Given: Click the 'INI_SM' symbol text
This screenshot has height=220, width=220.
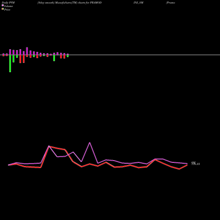Looking at the screenshot, I should (139, 3).
